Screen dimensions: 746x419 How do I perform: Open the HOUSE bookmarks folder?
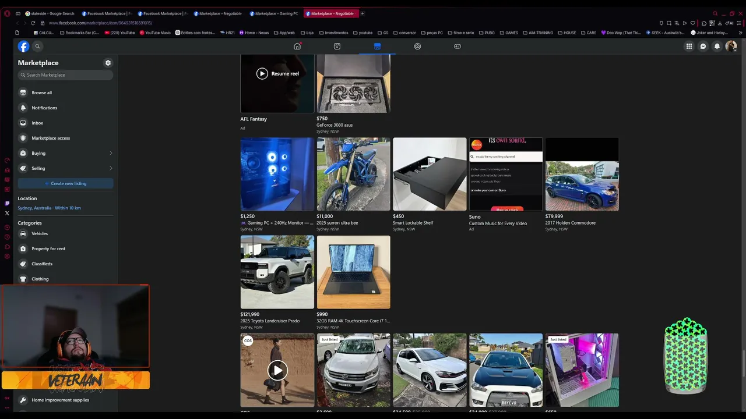point(566,33)
